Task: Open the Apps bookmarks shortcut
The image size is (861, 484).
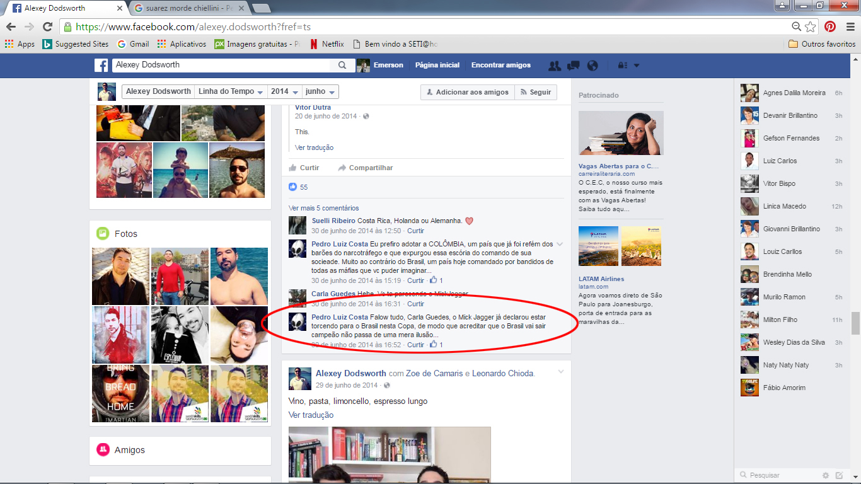Action: [20, 44]
